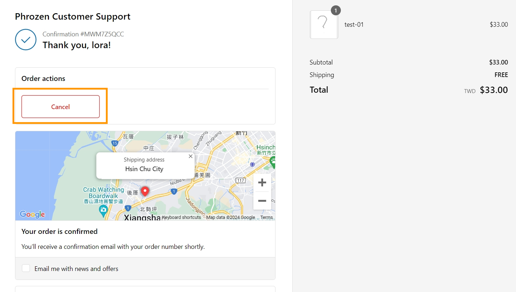Open the Phrozen Customer Support store title

pyautogui.click(x=73, y=16)
